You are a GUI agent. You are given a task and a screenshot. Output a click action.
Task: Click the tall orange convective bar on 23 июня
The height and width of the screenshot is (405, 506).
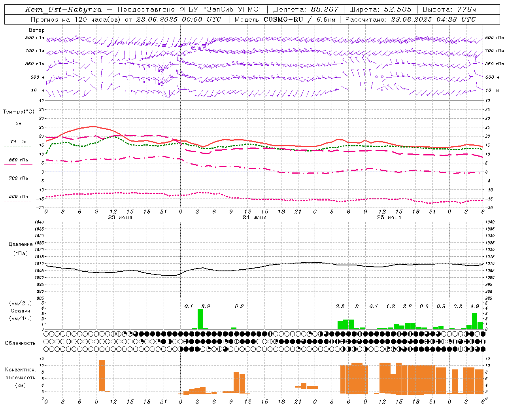102,375
